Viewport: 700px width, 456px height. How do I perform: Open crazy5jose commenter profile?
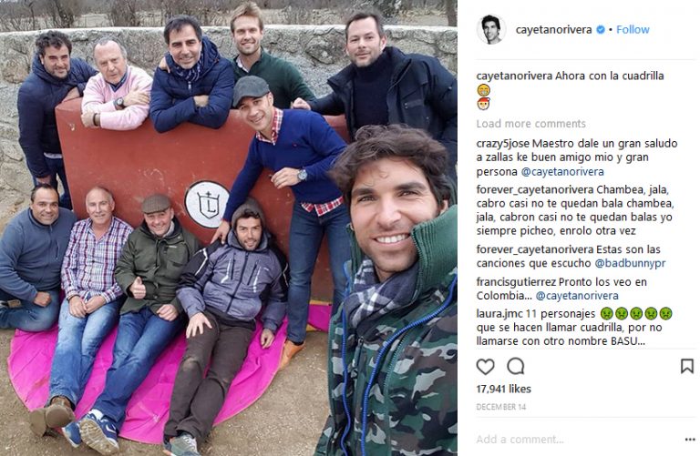coord(503,144)
